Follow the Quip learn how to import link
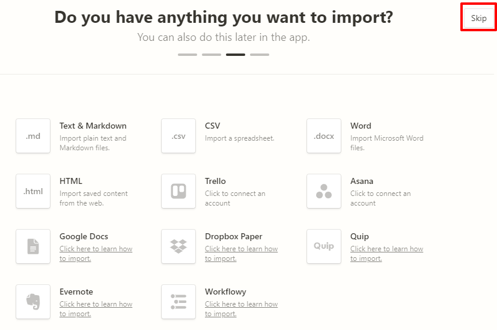Screen dimensions: 497x330 click(x=386, y=254)
